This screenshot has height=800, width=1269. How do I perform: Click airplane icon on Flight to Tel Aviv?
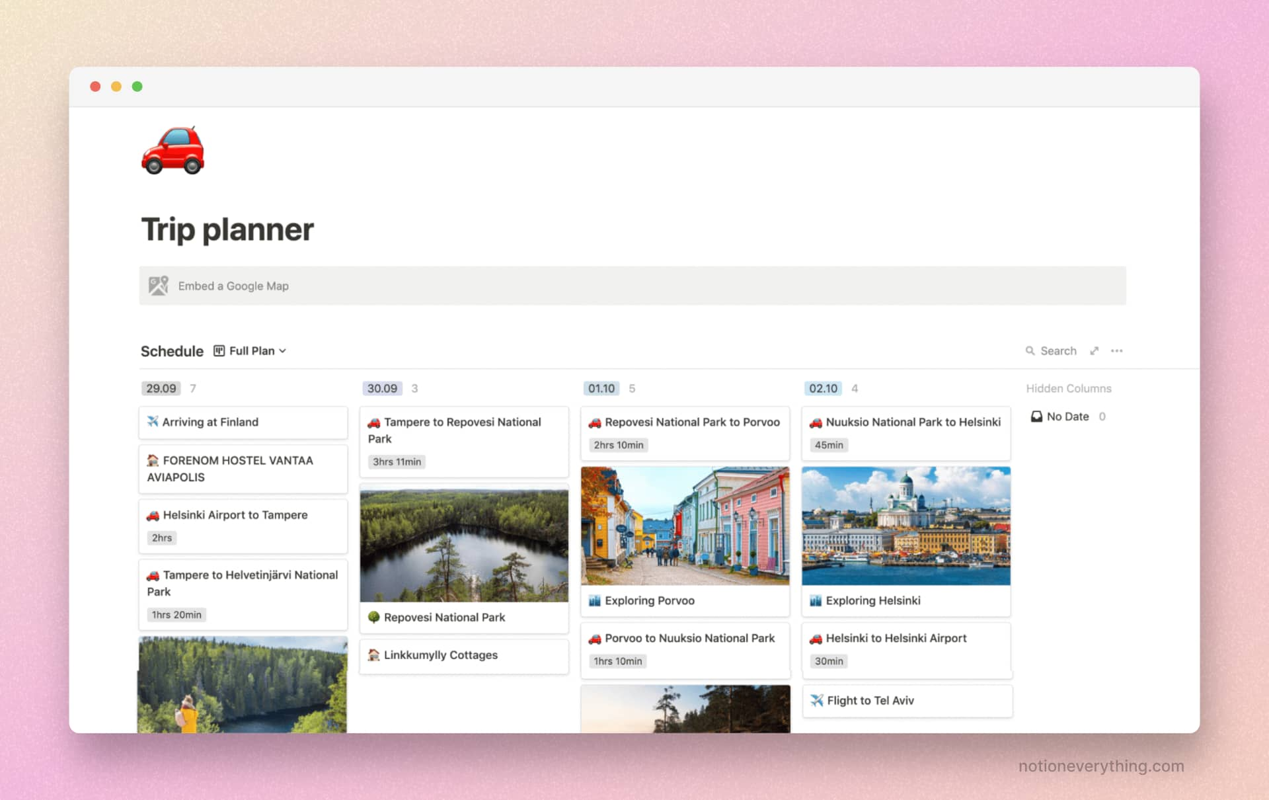[817, 700]
